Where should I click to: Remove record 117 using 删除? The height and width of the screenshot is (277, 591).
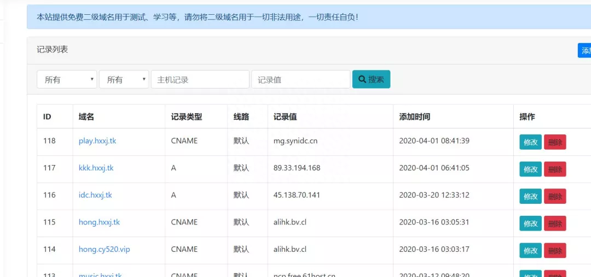point(555,169)
